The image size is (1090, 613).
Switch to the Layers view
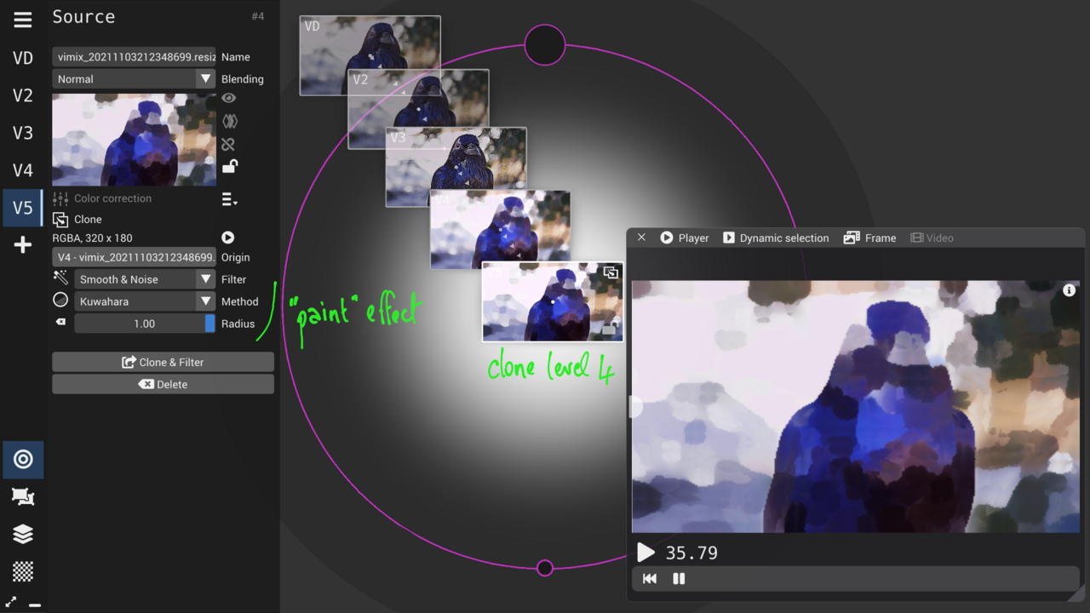click(23, 534)
